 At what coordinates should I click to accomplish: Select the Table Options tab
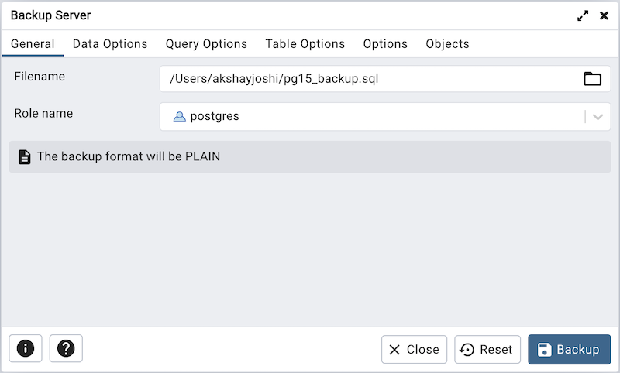pos(305,44)
